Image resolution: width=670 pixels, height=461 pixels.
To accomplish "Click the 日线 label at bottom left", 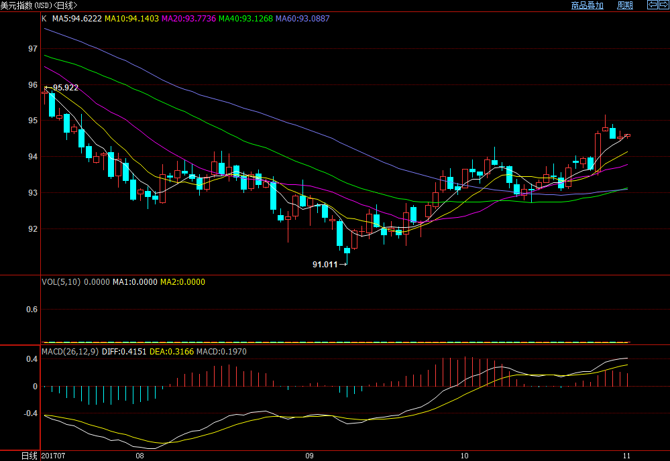I will 30,456.
